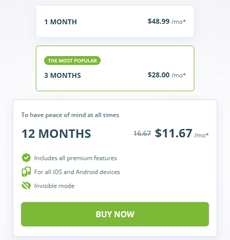This screenshot has height=240, width=230.
Task: Click the $11.67 /mo discounted price
Action: (182, 133)
